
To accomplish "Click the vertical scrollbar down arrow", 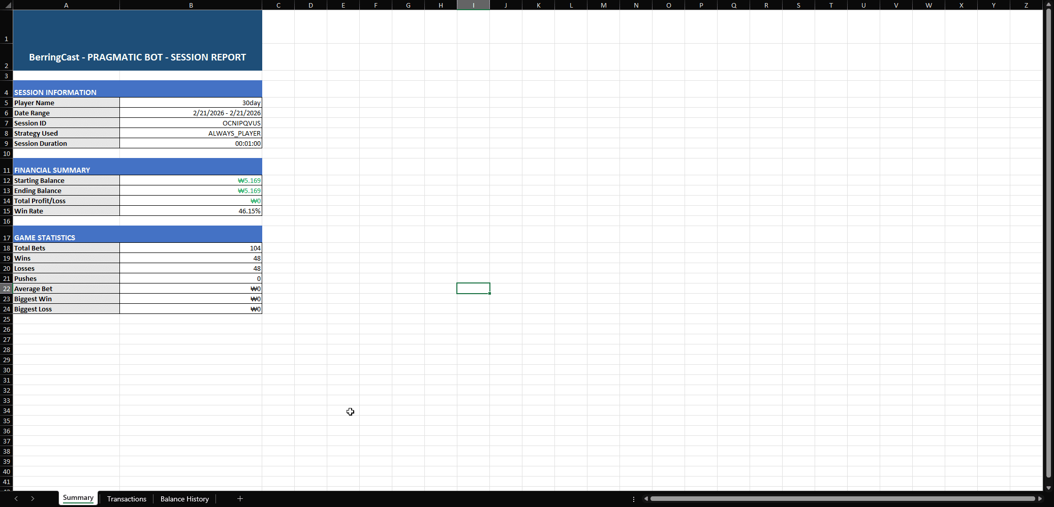I will pyautogui.click(x=1048, y=488).
